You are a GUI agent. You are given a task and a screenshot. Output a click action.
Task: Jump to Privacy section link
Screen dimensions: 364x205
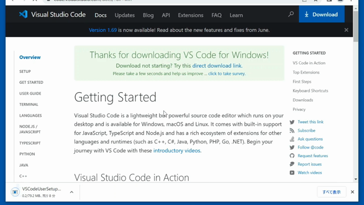pyautogui.click(x=299, y=109)
